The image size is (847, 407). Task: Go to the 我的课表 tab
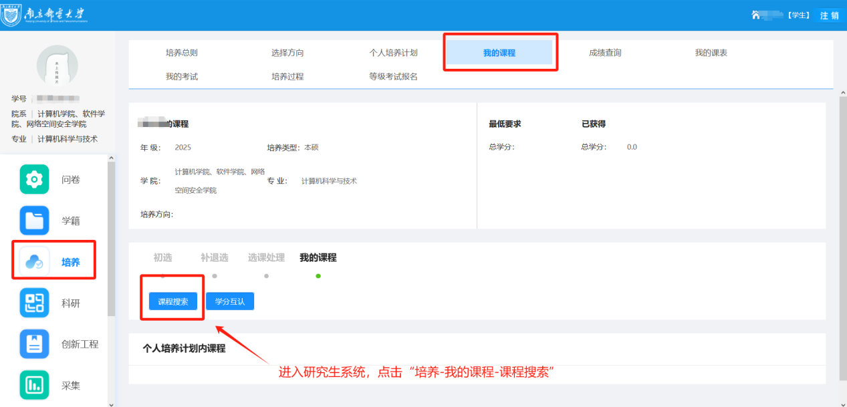tap(711, 53)
